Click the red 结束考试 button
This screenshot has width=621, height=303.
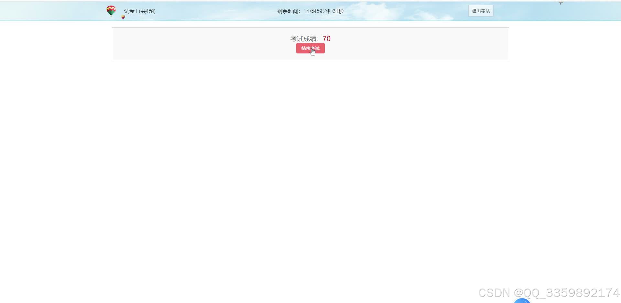pyautogui.click(x=310, y=48)
